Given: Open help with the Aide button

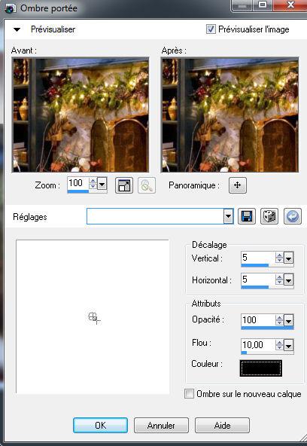Looking at the screenshot, I should click(223, 425).
